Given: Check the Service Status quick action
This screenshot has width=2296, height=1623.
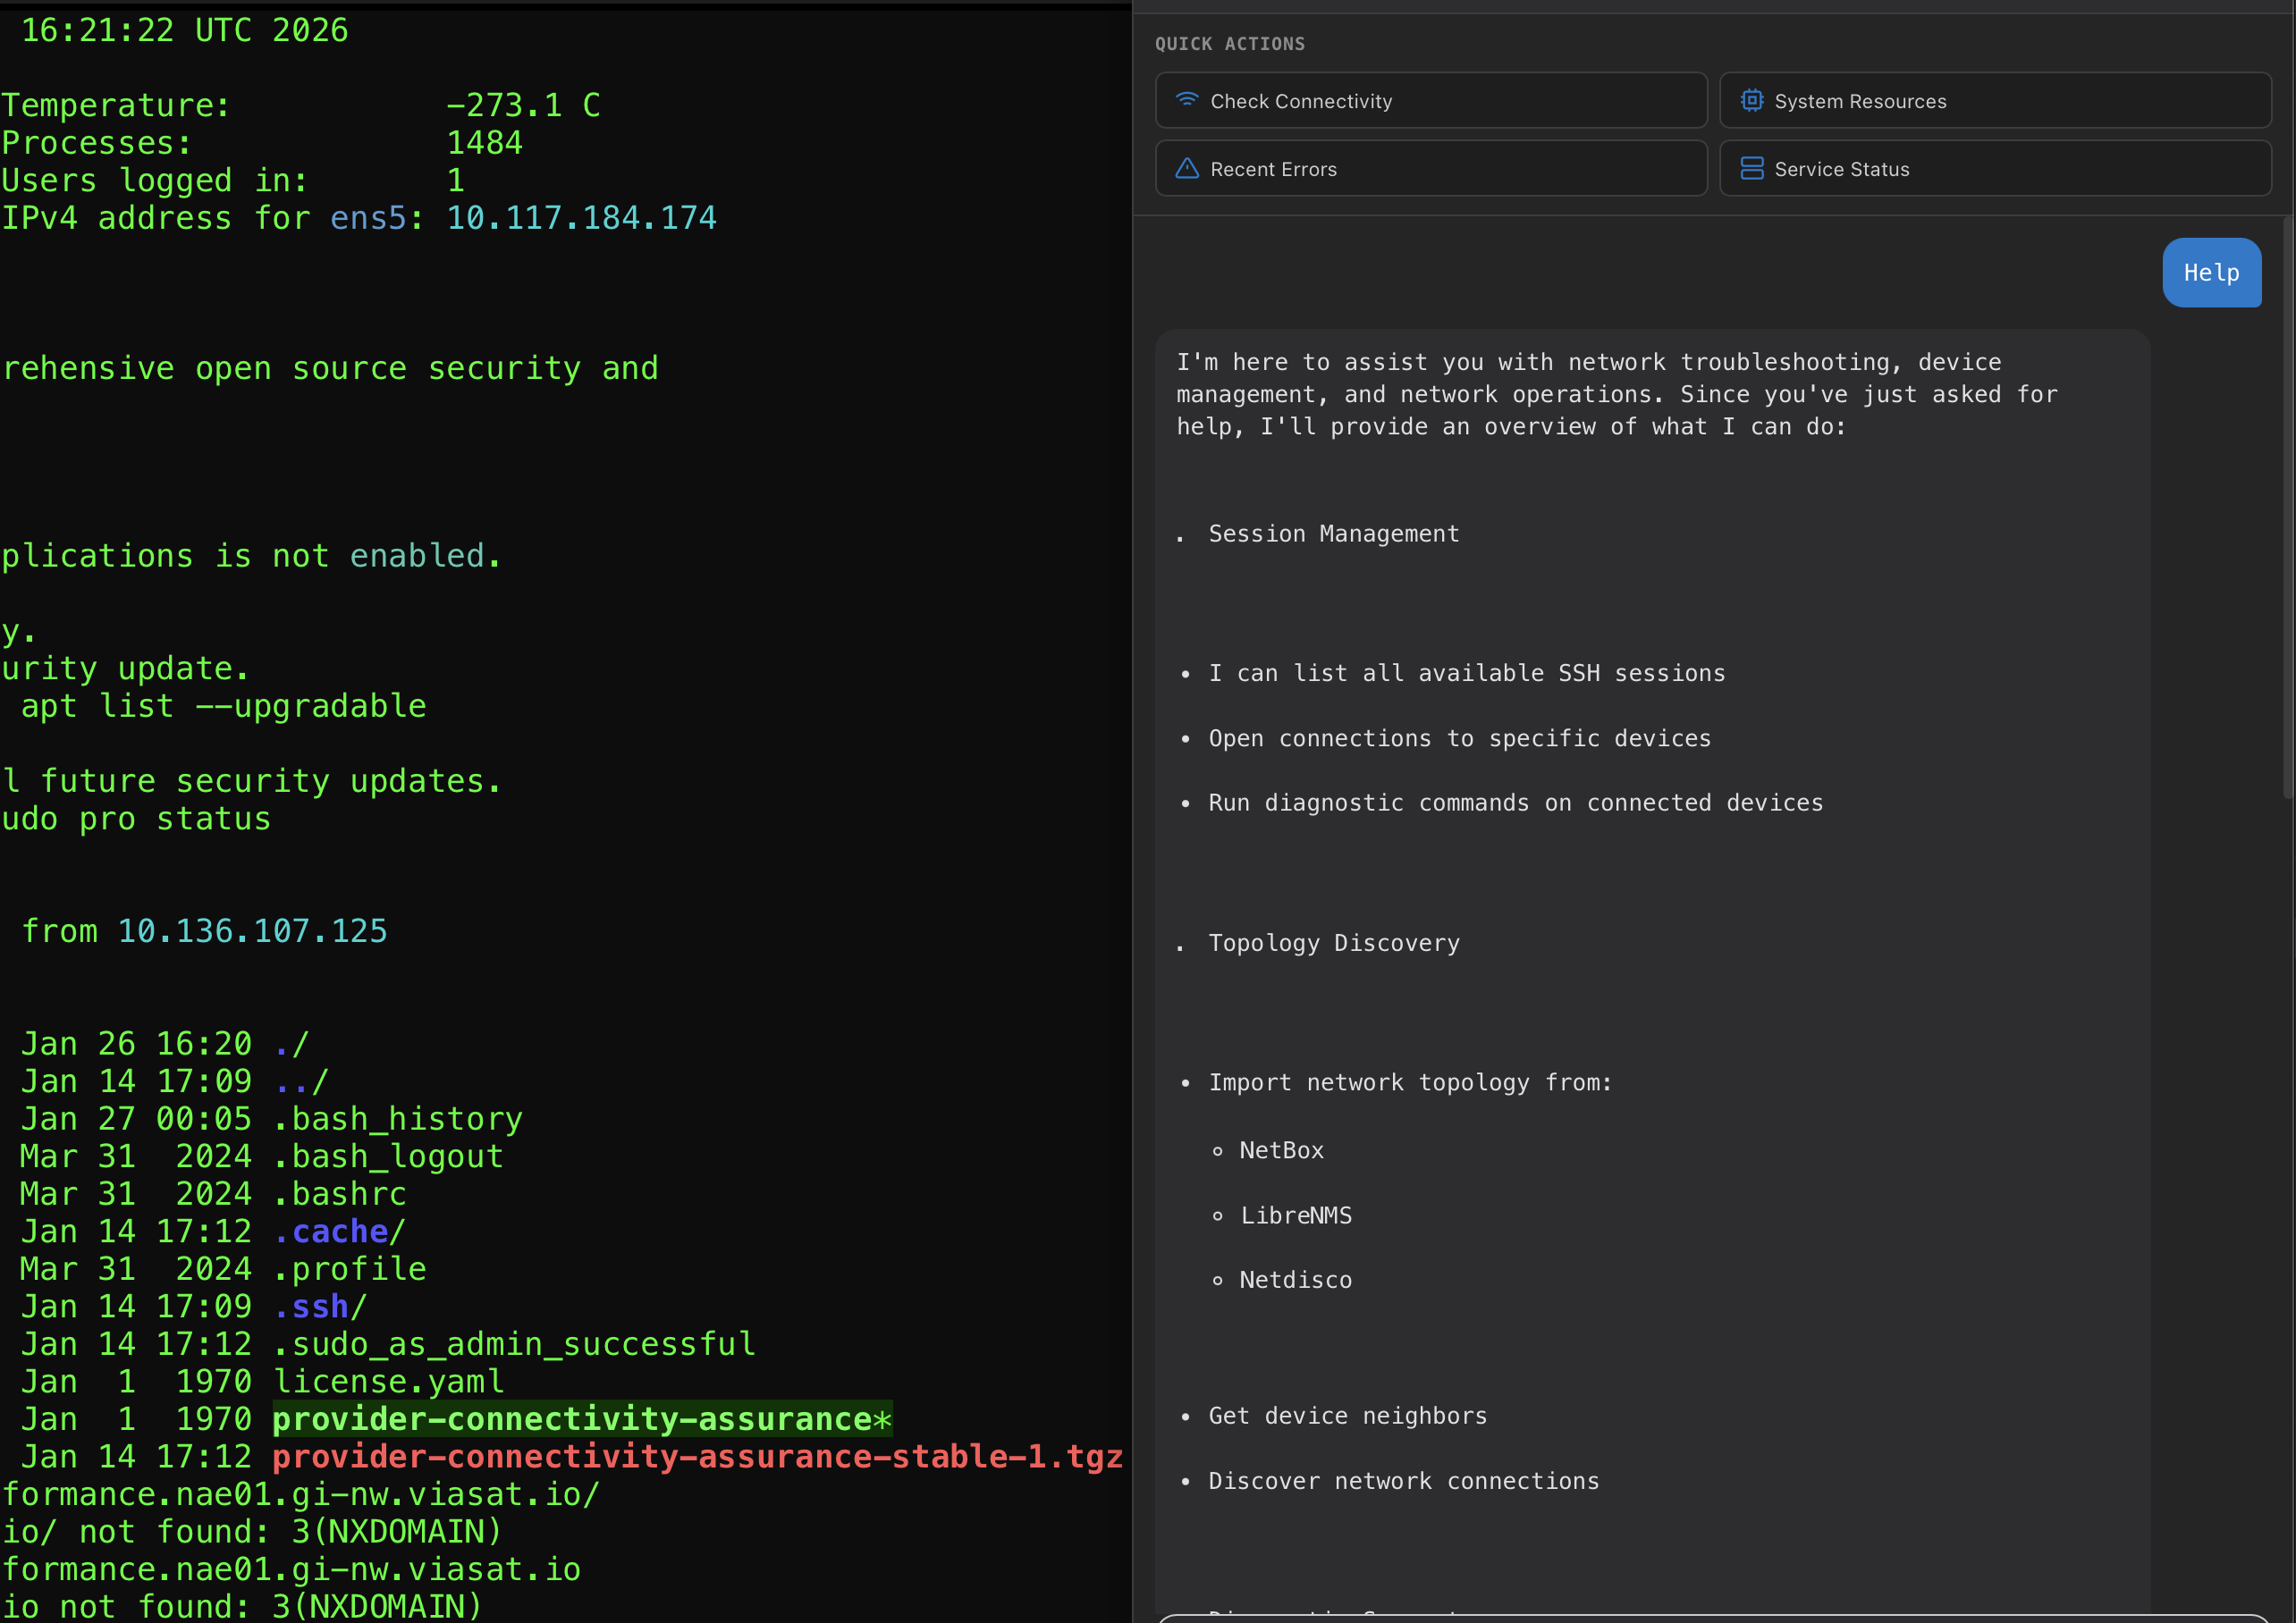Looking at the screenshot, I should (1994, 168).
